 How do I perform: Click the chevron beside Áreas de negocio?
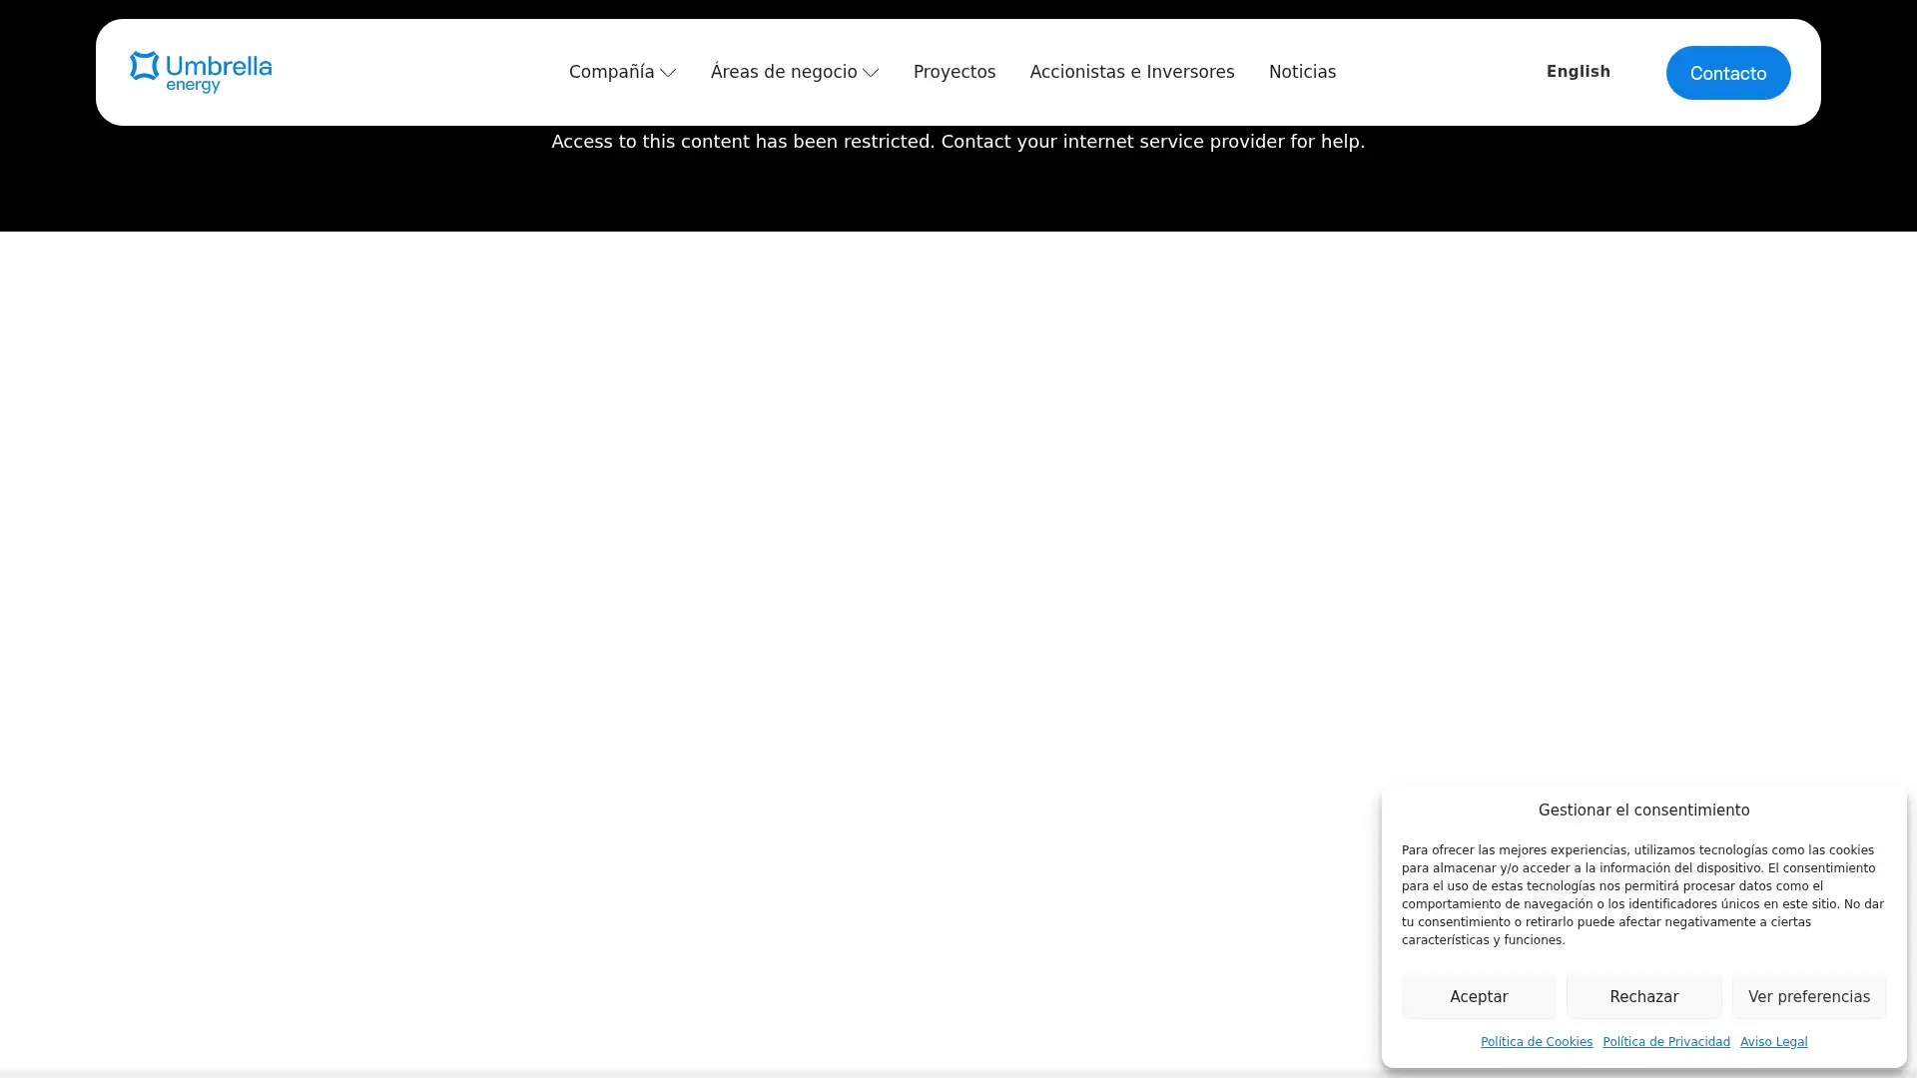click(x=870, y=73)
